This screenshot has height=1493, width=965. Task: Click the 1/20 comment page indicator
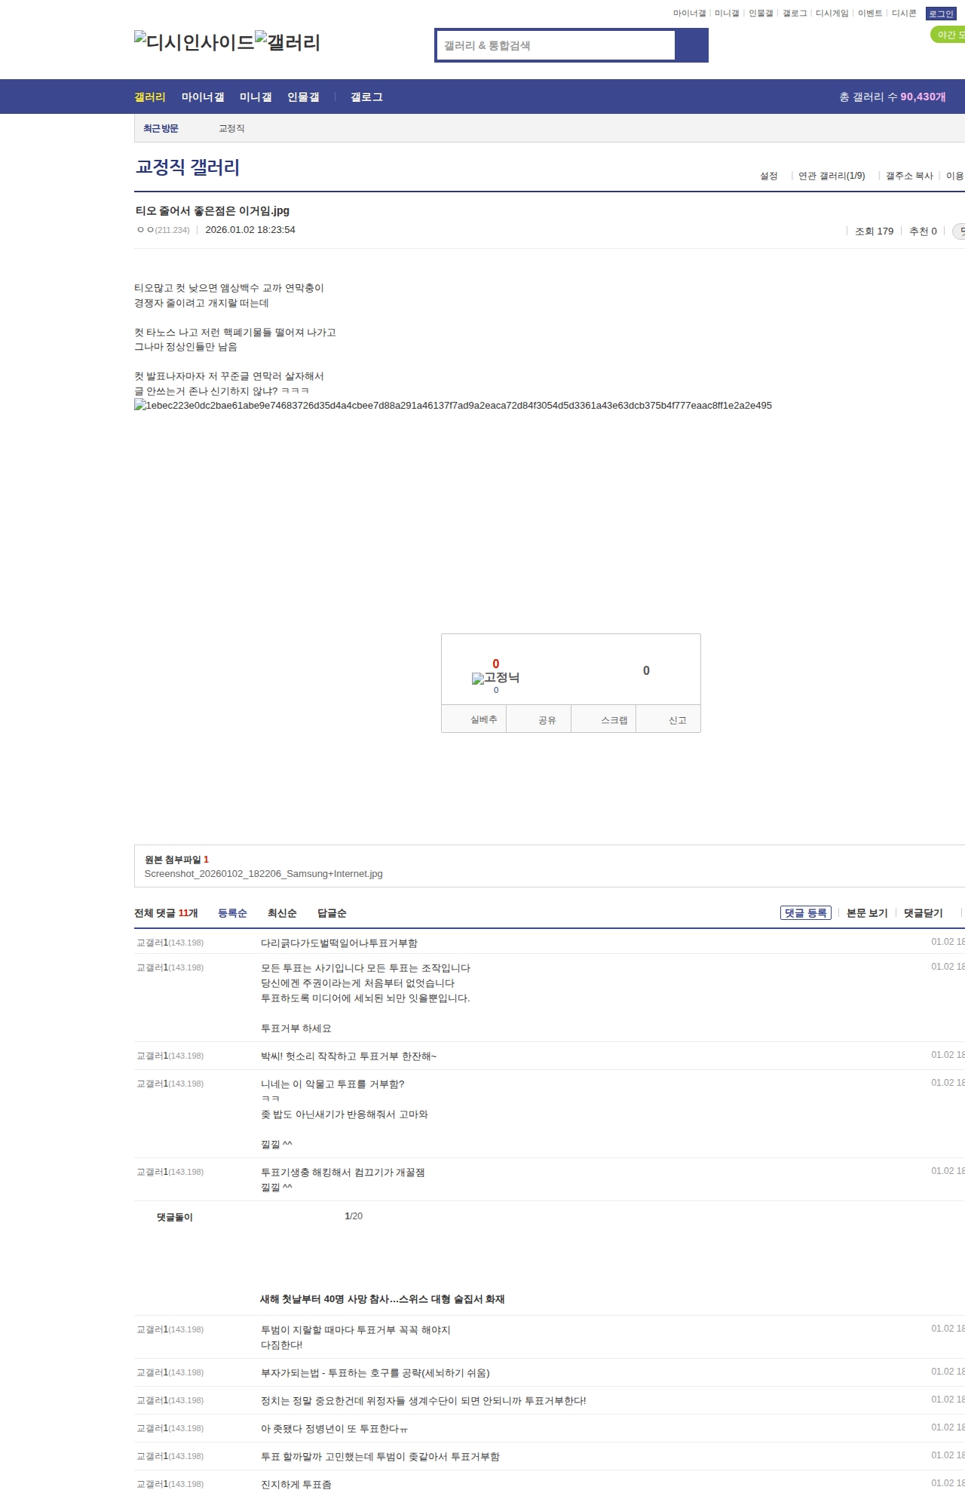click(354, 1216)
